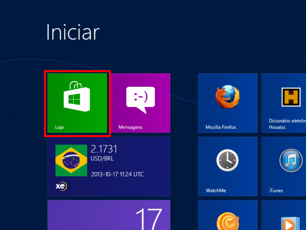Screen dimensions: 306x230
Task: Open the calendar tile showing 17
Action: (x=109, y=215)
